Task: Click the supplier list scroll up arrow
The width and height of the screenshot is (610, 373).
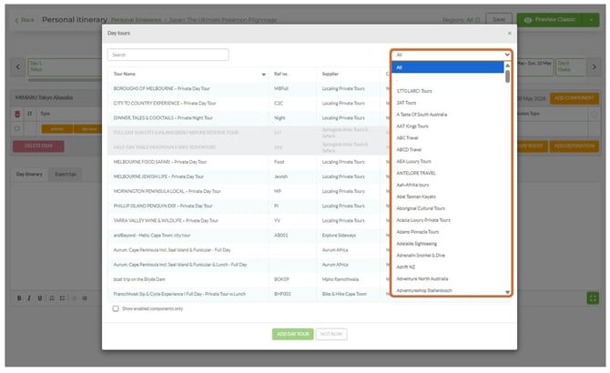Action: point(507,66)
